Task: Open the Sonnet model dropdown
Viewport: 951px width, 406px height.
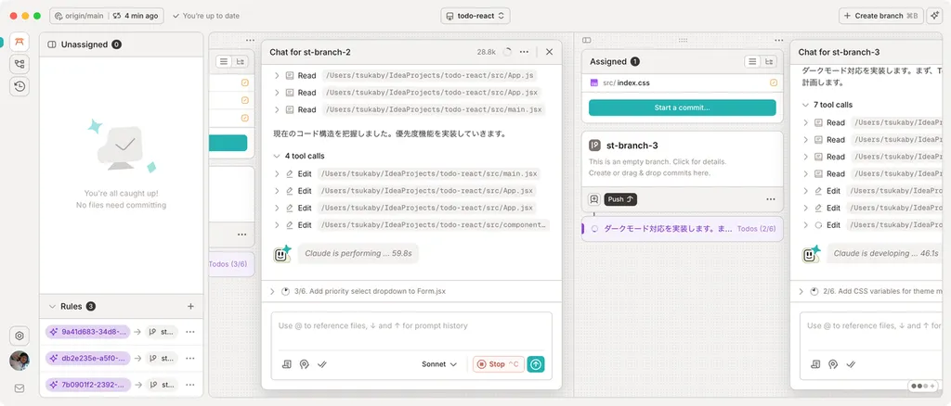Action: pyautogui.click(x=439, y=364)
